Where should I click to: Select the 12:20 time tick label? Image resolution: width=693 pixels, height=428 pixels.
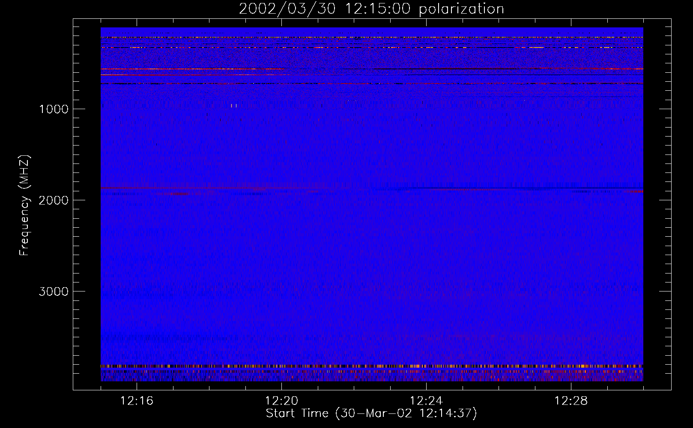(x=281, y=401)
